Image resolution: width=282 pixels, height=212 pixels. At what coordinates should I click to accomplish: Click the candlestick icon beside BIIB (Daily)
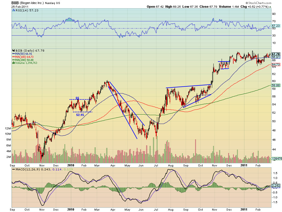coord(13,50)
